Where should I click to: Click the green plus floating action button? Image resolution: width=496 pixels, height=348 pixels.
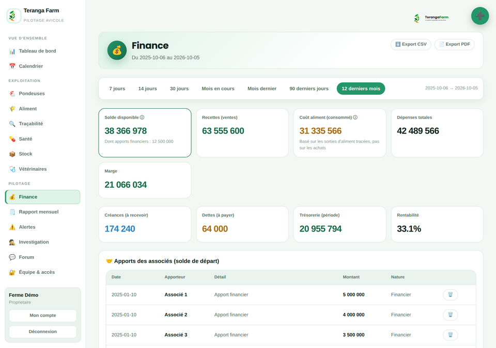(x=480, y=16)
